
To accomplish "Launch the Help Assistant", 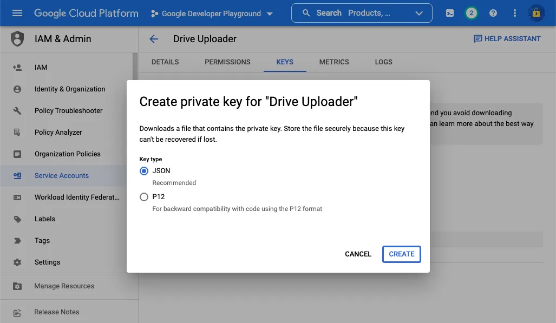I will 507,38.
